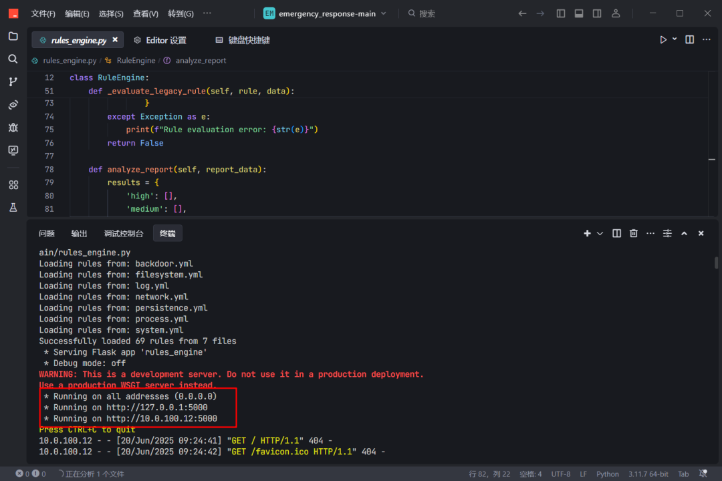Click rules_engine.py in breadcrumb
This screenshot has height=481, width=722.
pos(70,61)
